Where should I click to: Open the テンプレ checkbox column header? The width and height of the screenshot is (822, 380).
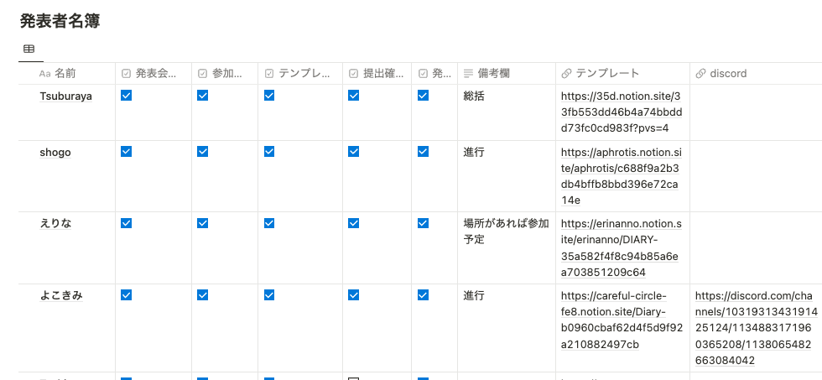tap(300, 73)
